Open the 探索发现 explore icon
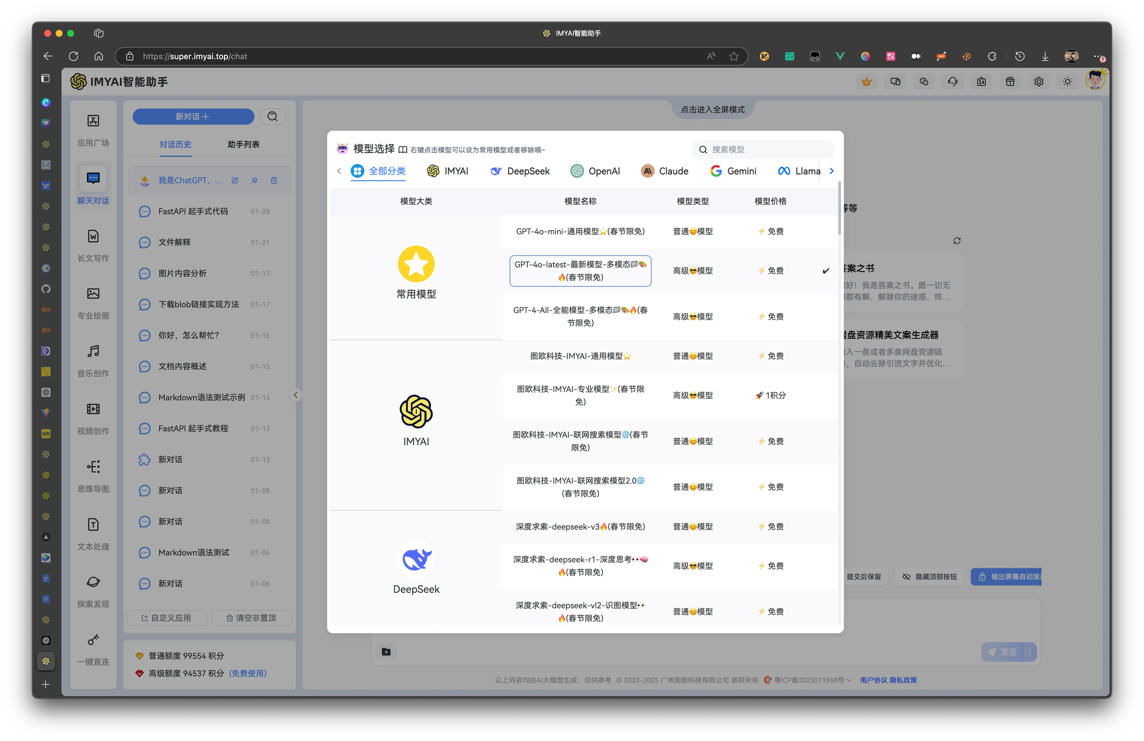 click(93, 582)
